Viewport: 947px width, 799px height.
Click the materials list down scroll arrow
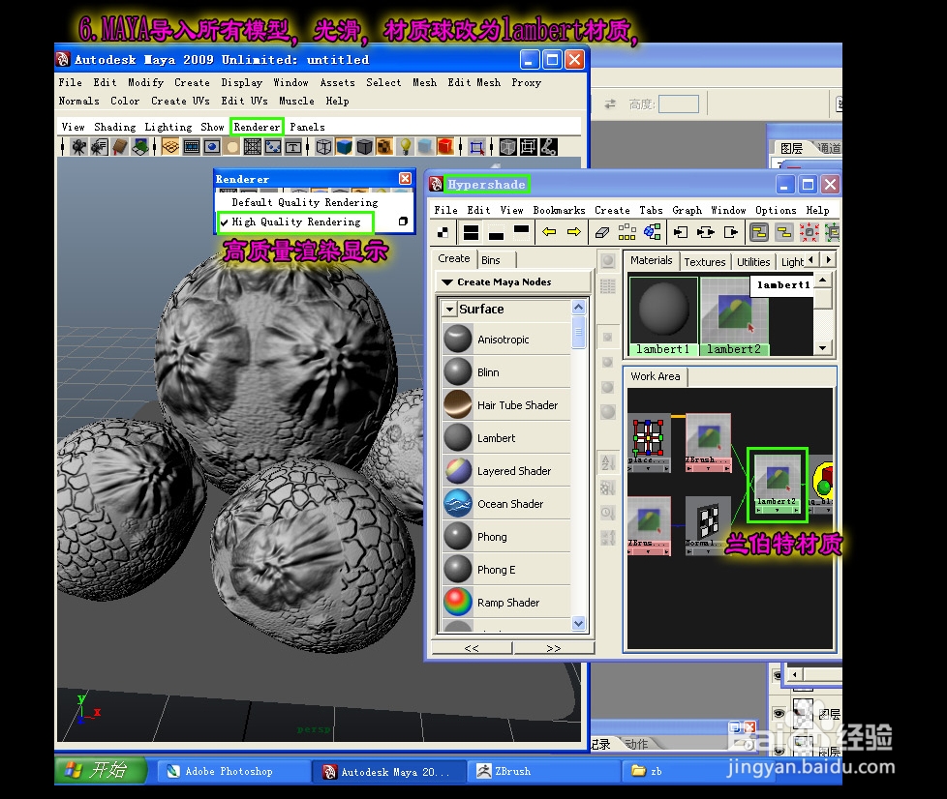pos(823,348)
